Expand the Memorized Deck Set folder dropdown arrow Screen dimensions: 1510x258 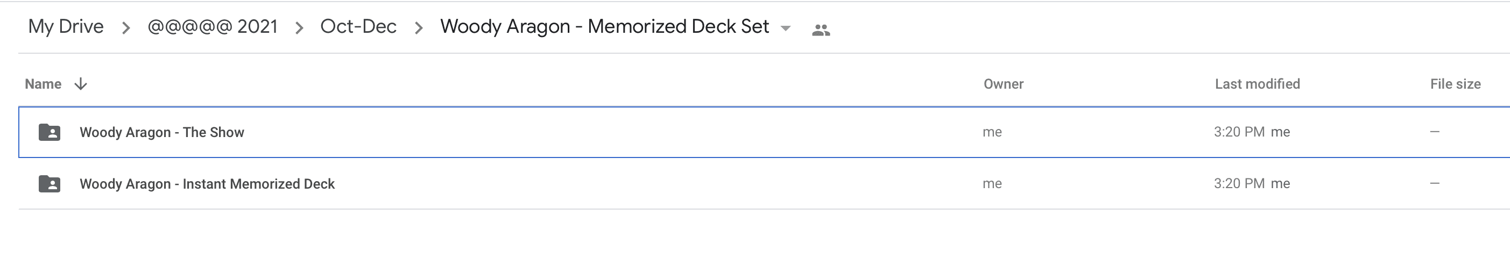tap(786, 28)
